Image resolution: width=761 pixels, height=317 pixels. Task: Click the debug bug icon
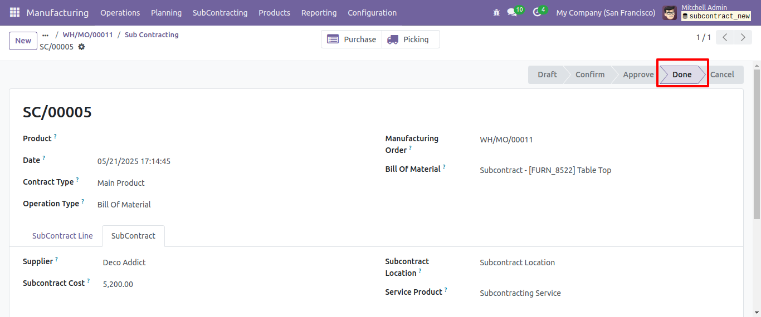click(x=496, y=12)
